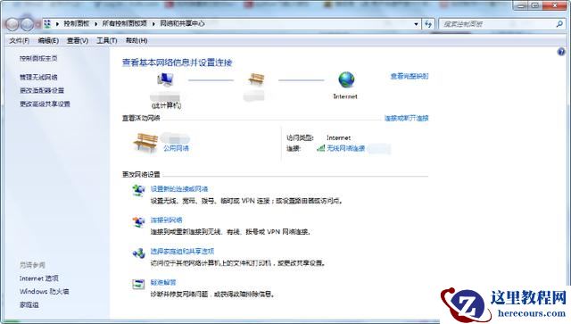Click the green wireless signal bars icon
The image size is (571, 324).
321,148
